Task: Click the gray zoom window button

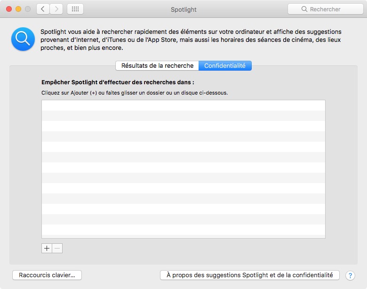Action: [x=28, y=9]
